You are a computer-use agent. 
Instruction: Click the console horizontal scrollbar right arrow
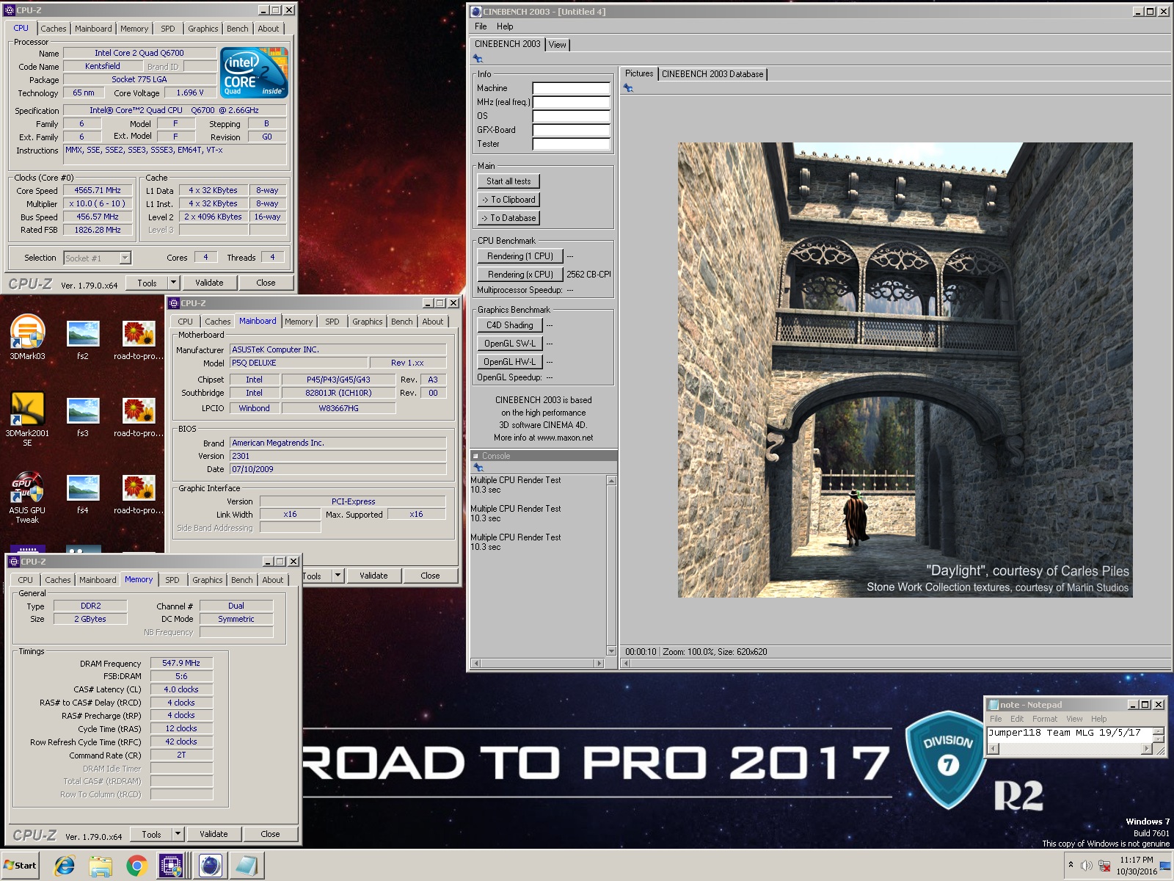pos(599,664)
